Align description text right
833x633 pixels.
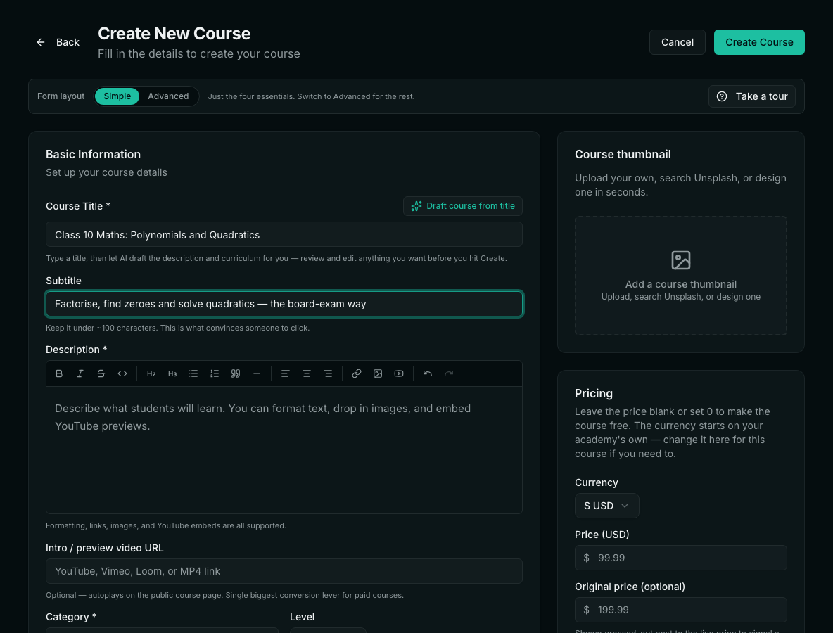(x=328, y=374)
